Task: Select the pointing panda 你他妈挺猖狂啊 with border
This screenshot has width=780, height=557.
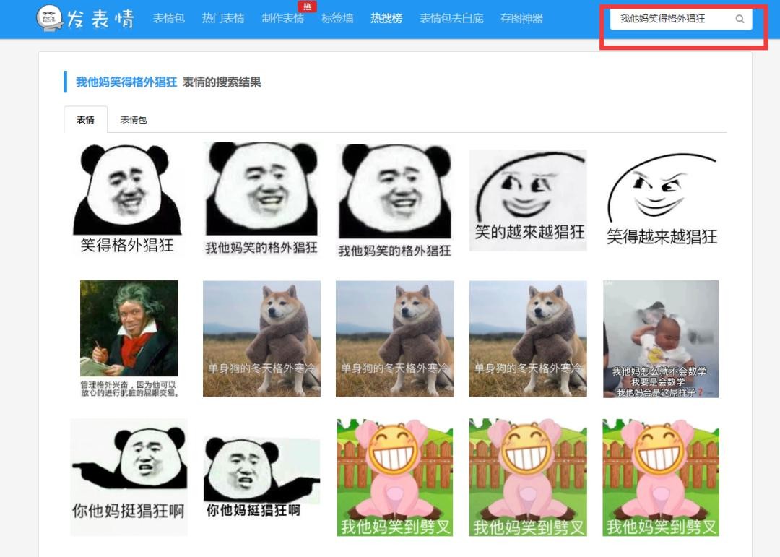Action: 129,477
